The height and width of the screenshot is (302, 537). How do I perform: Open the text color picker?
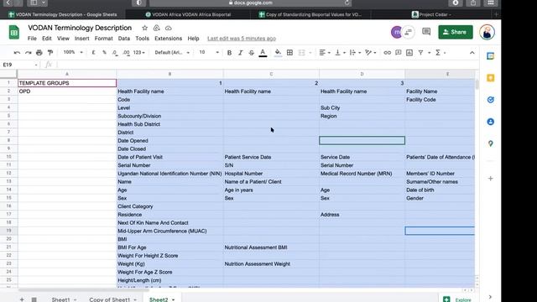click(x=263, y=53)
